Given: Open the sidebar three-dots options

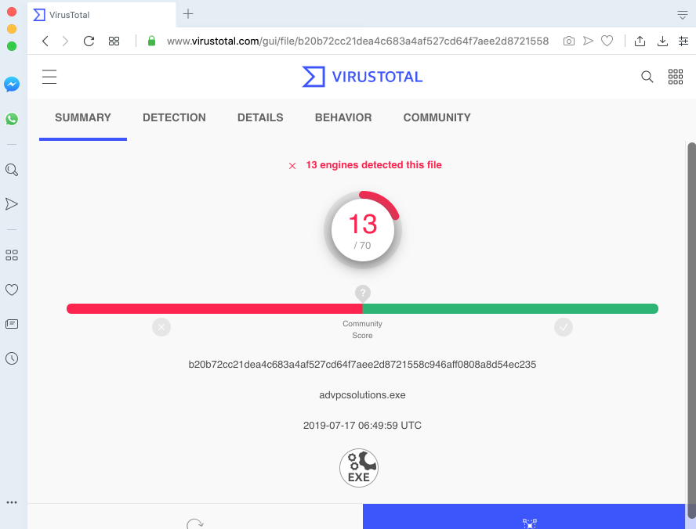Looking at the screenshot, I should click(x=12, y=502).
